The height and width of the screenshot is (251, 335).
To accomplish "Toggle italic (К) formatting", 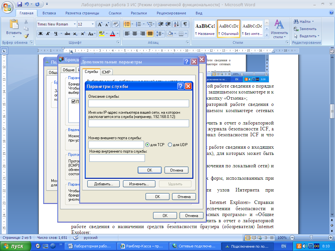I will (48, 34).
